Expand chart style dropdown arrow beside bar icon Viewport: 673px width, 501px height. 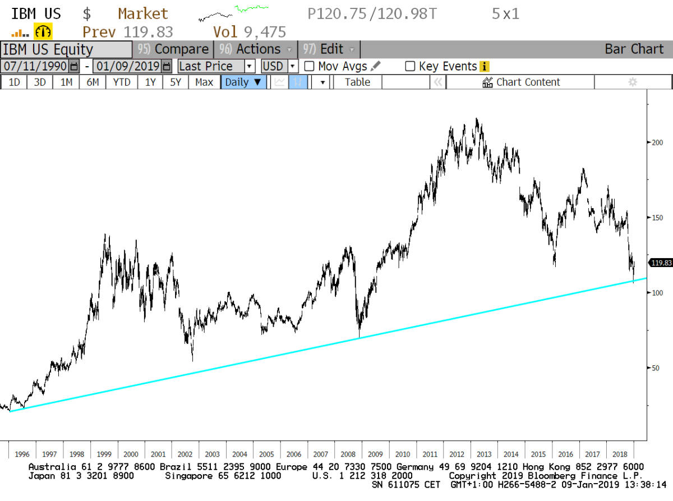[x=322, y=82]
